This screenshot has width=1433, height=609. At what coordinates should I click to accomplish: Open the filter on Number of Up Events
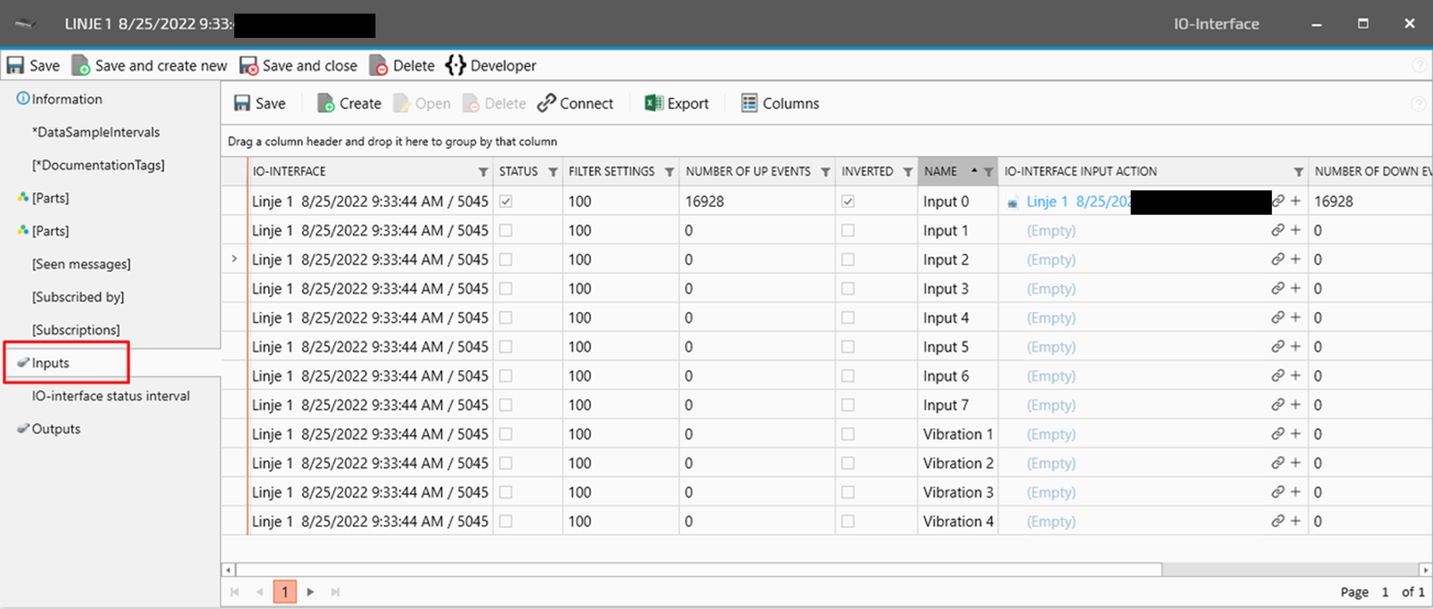point(825,172)
